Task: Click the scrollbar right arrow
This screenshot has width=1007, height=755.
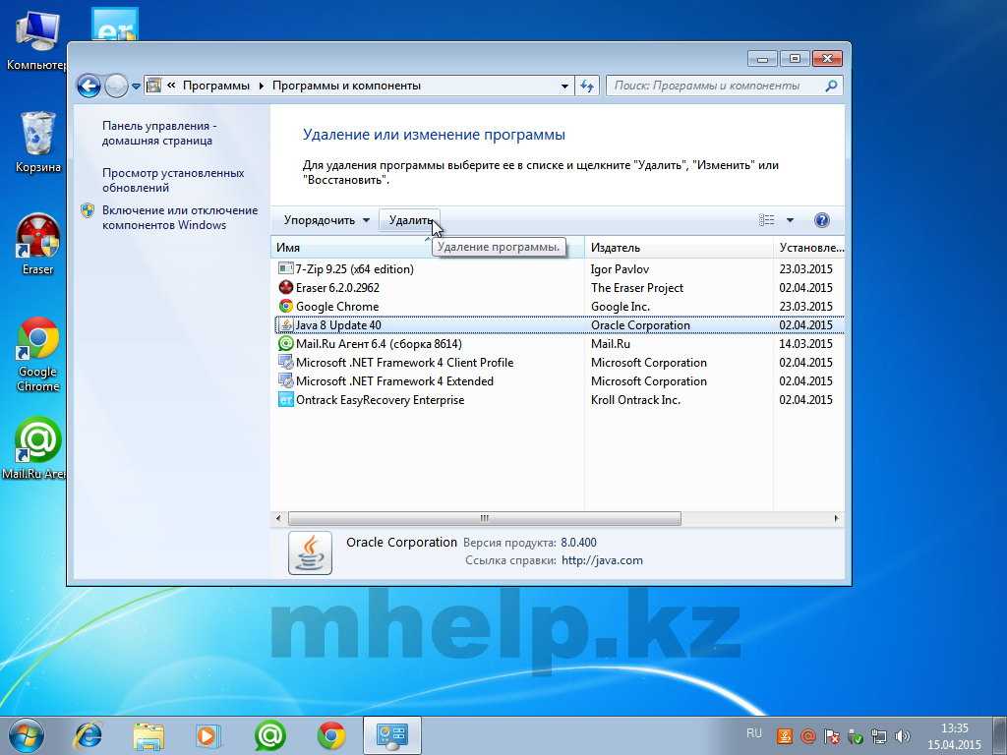Action: click(836, 518)
